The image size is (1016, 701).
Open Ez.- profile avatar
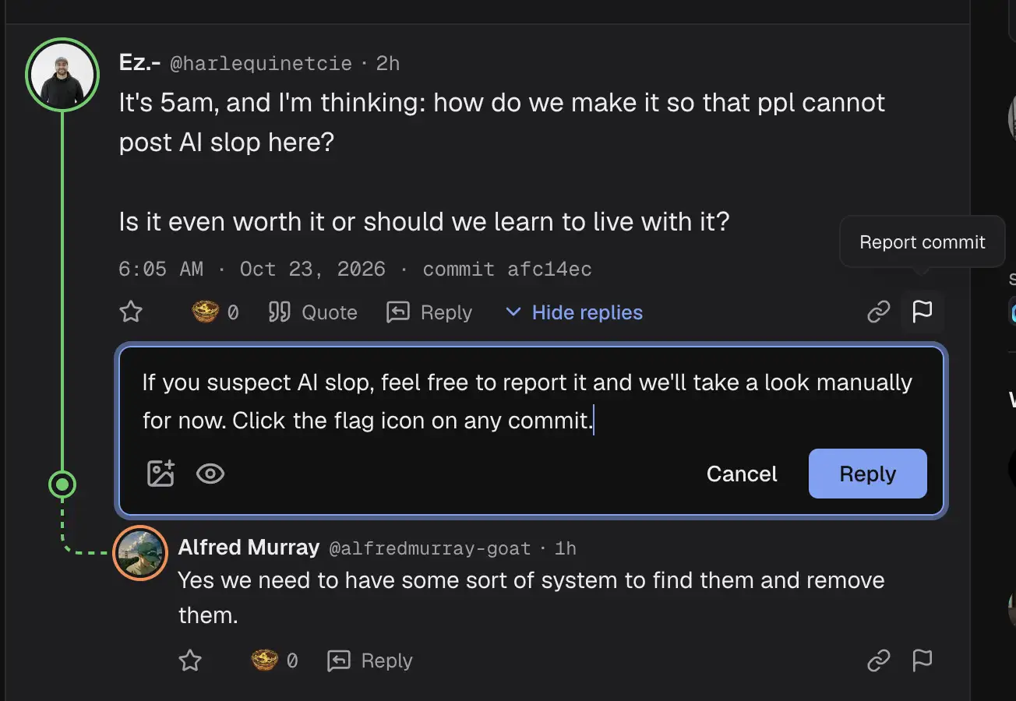click(62, 75)
